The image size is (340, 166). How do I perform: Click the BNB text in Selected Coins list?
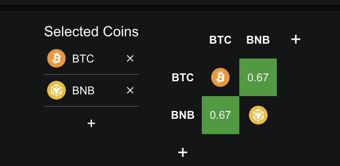(x=83, y=90)
